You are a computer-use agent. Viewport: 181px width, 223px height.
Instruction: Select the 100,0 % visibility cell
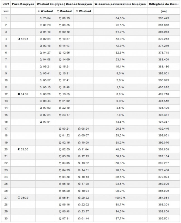(x=121, y=197)
